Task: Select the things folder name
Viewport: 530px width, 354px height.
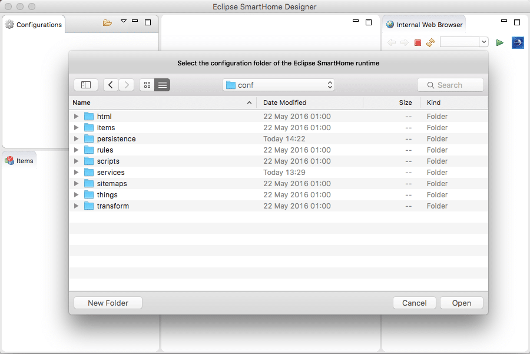Action: [x=107, y=195]
